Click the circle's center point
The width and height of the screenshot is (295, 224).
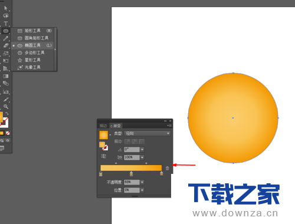coord(233,118)
